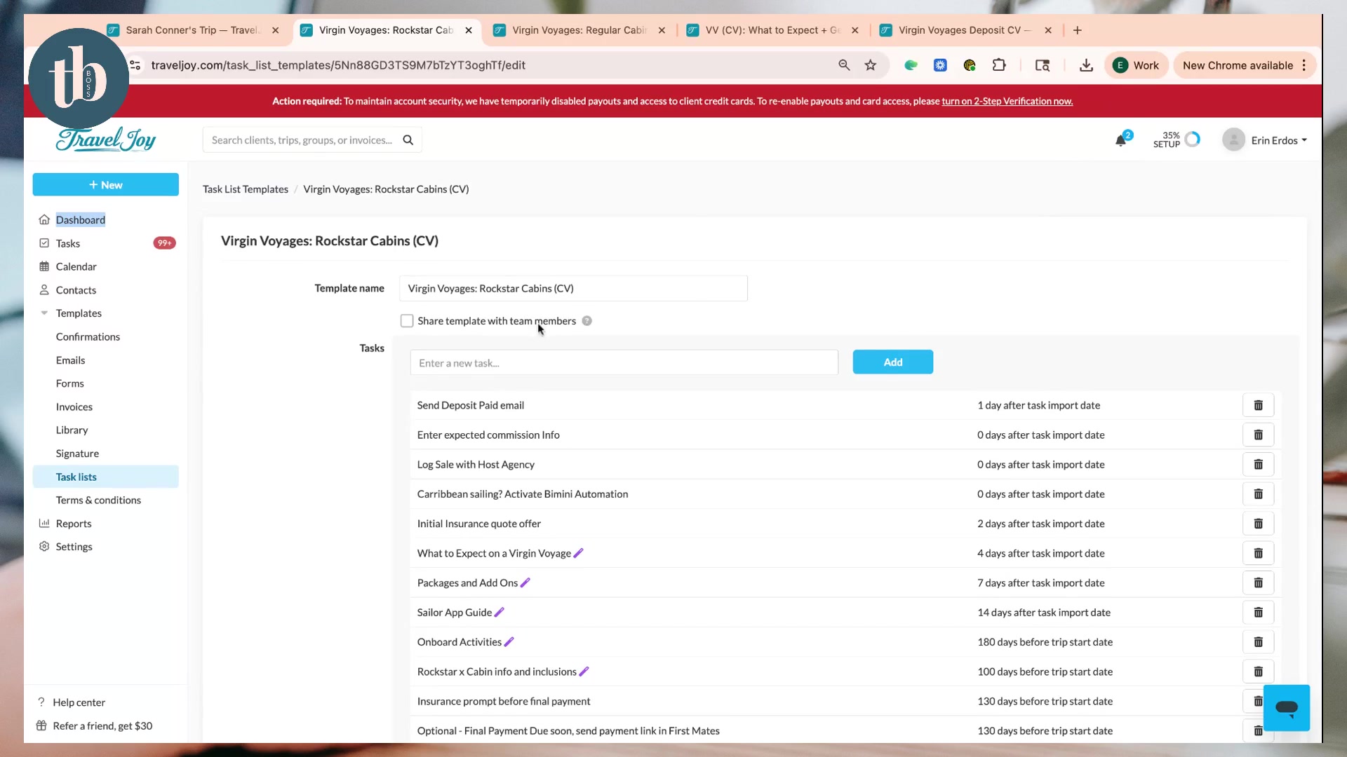This screenshot has height=757, width=1347.
Task: Close the Sarah Conner's Trip tab
Action: [276, 30]
